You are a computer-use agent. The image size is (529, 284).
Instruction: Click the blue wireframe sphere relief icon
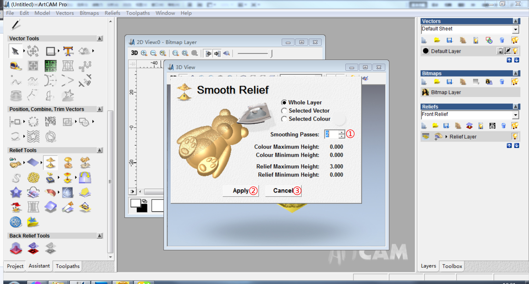point(16,222)
